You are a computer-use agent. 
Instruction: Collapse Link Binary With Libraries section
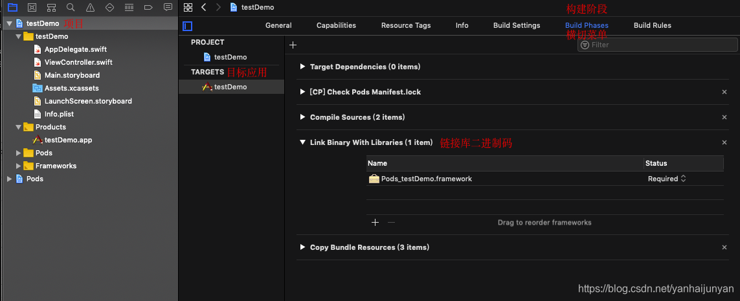(302, 142)
